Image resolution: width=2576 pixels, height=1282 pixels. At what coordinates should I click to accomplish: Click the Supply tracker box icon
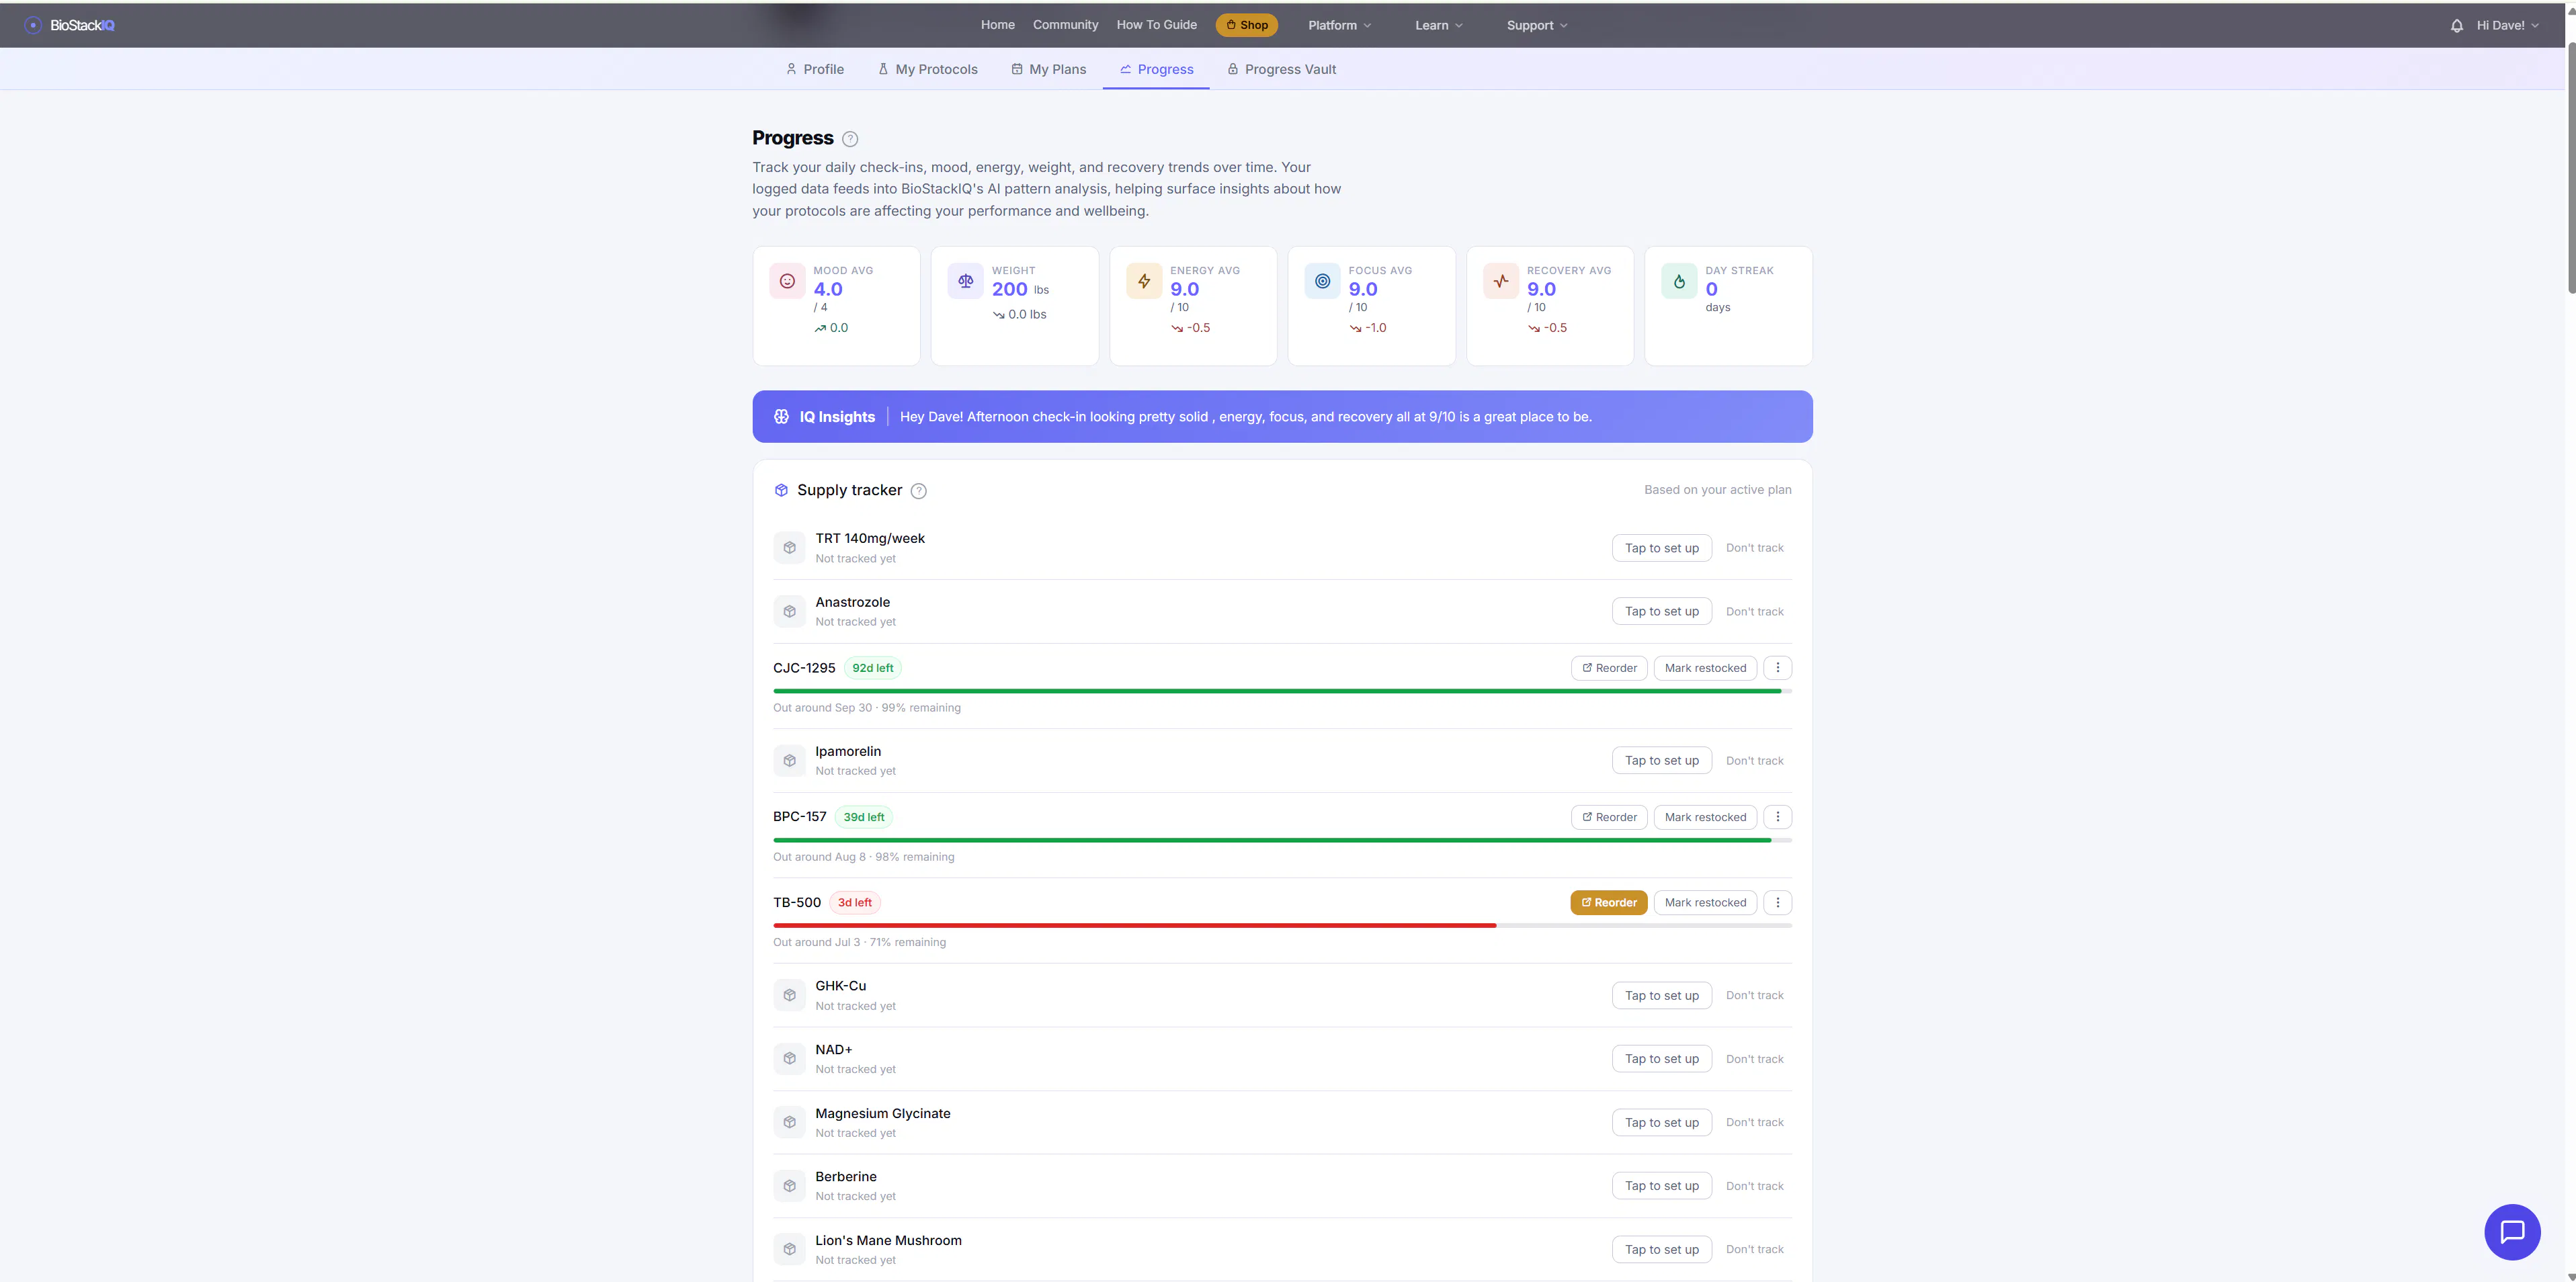(781, 490)
